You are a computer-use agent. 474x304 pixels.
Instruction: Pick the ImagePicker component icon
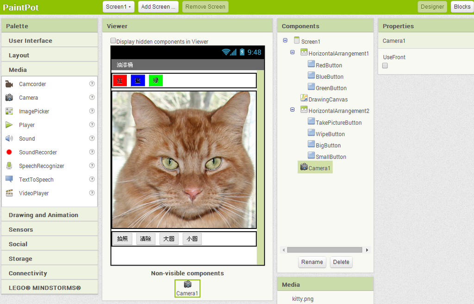click(x=9, y=111)
